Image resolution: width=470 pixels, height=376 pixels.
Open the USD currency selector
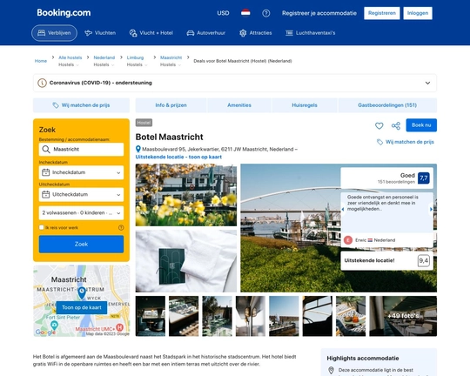point(223,13)
